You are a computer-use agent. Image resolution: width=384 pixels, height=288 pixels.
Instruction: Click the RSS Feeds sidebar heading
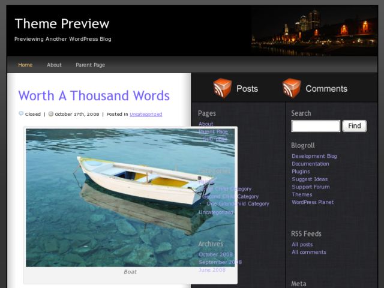coord(306,233)
